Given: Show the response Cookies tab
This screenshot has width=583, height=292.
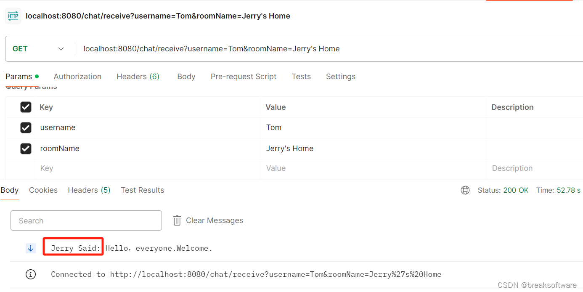Looking at the screenshot, I should (43, 190).
